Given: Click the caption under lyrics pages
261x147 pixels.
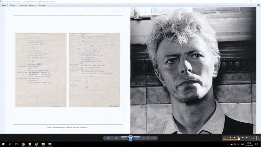Looking at the screenshot, I should 67,127.
